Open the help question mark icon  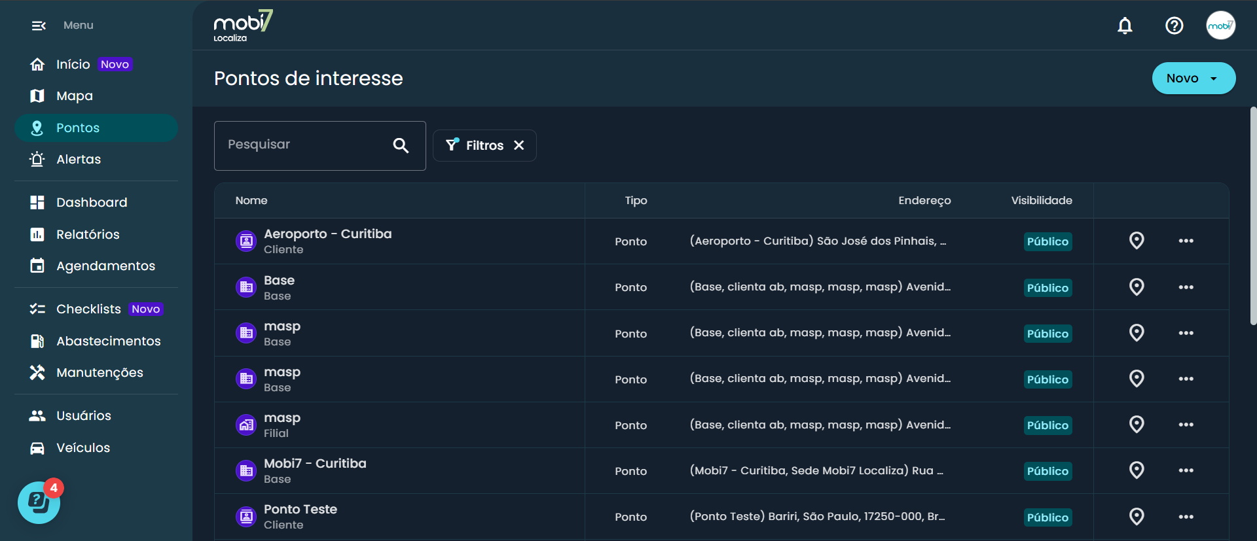coord(1174,26)
